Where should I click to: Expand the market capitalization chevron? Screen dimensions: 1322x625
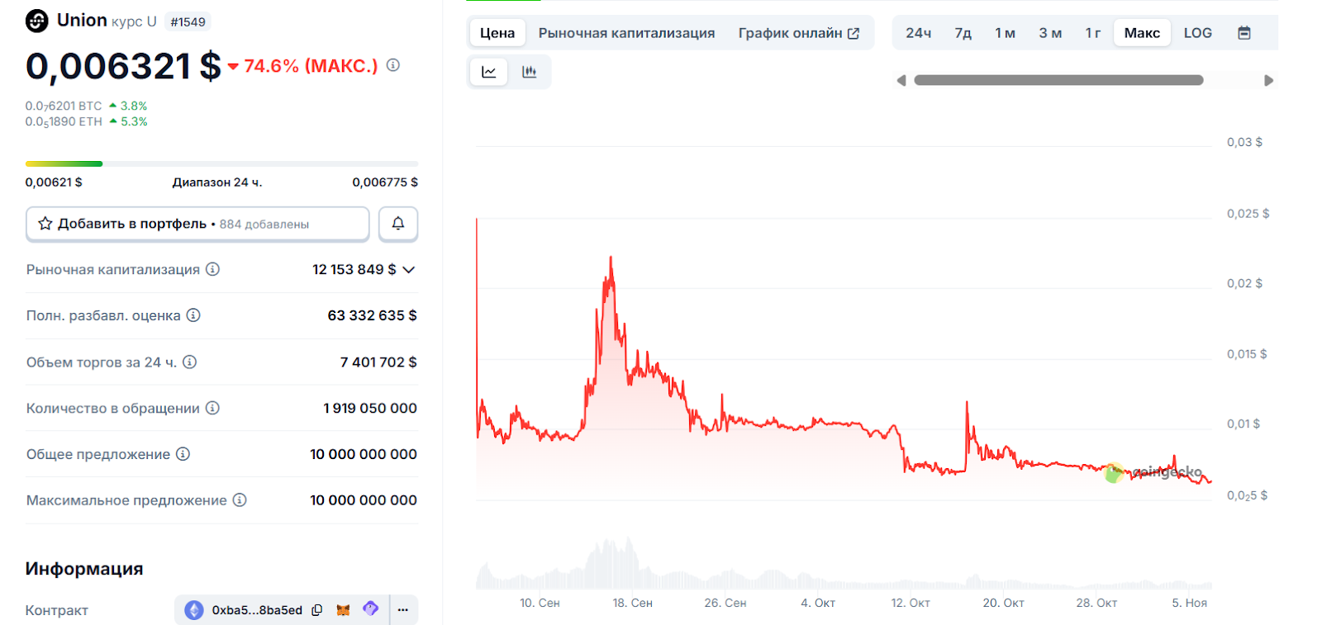[x=408, y=270]
